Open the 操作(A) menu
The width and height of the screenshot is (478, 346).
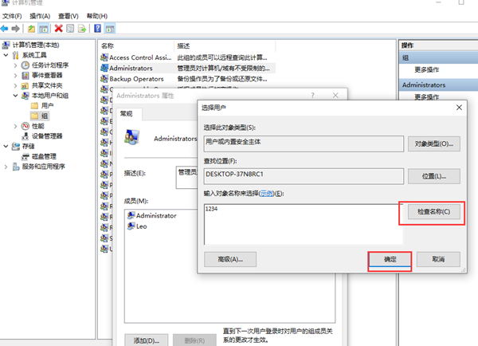click(x=39, y=15)
